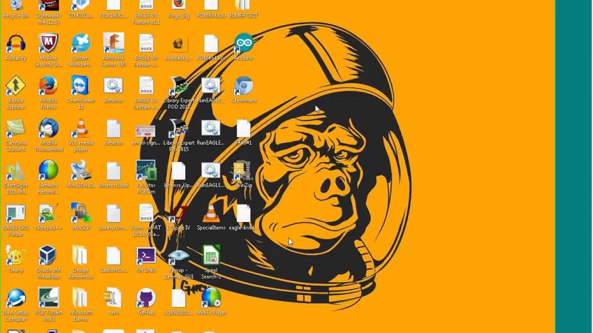Launch Notepad++ from the desktop

[48, 214]
